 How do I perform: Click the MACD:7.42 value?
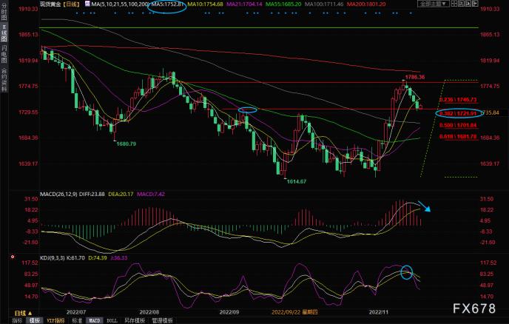[151, 194]
